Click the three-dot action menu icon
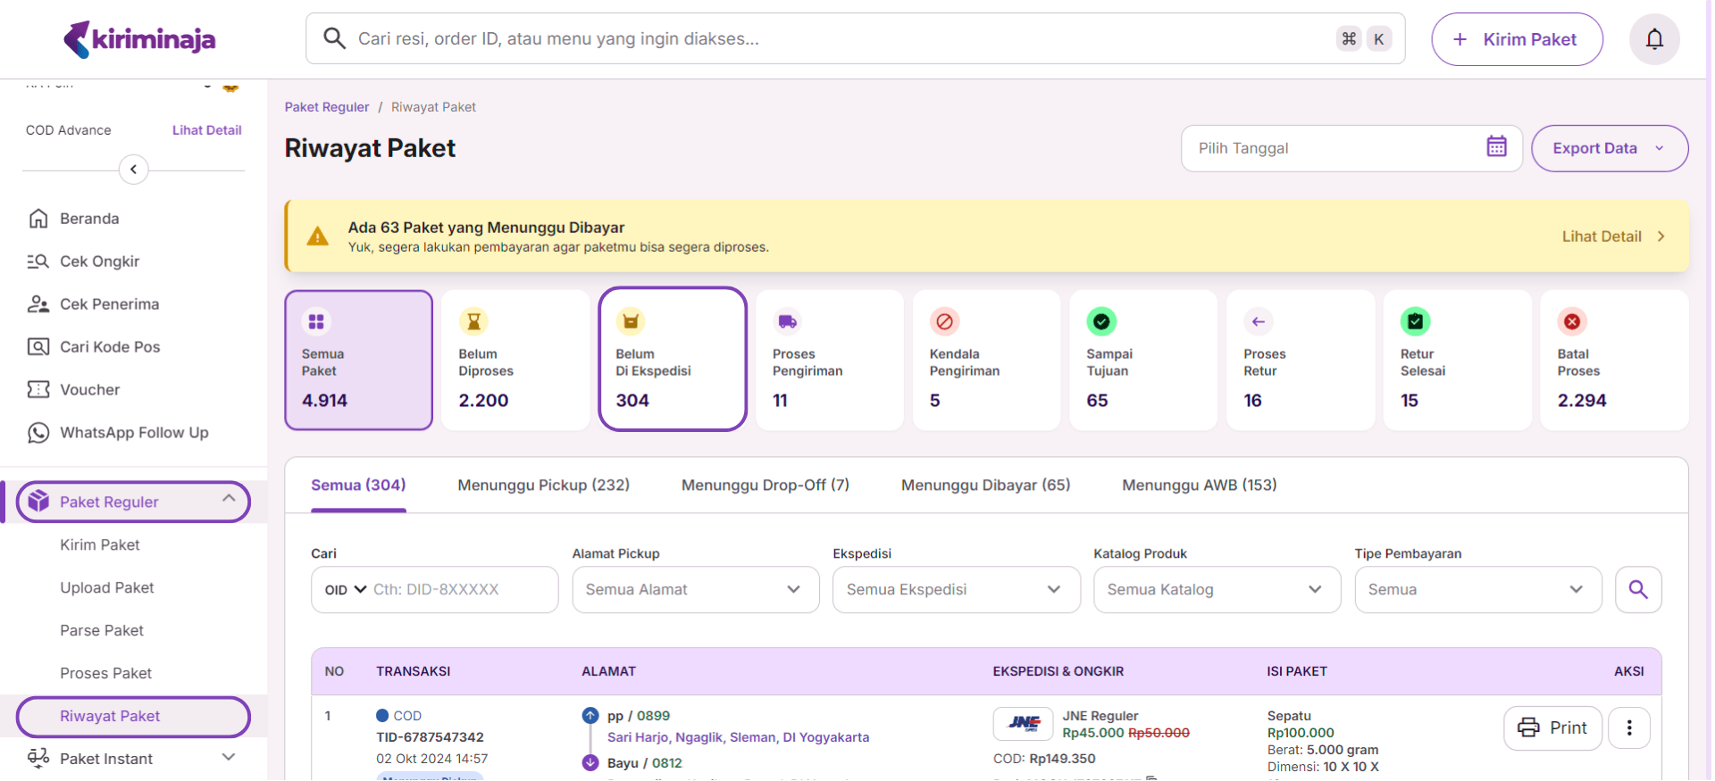This screenshot has height=781, width=1715. [x=1628, y=727]
